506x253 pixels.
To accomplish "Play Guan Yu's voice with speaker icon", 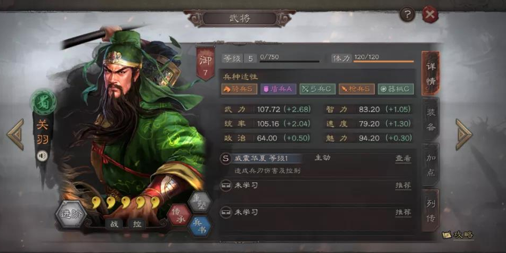I will pyautogui.click(x=42, y=156).
